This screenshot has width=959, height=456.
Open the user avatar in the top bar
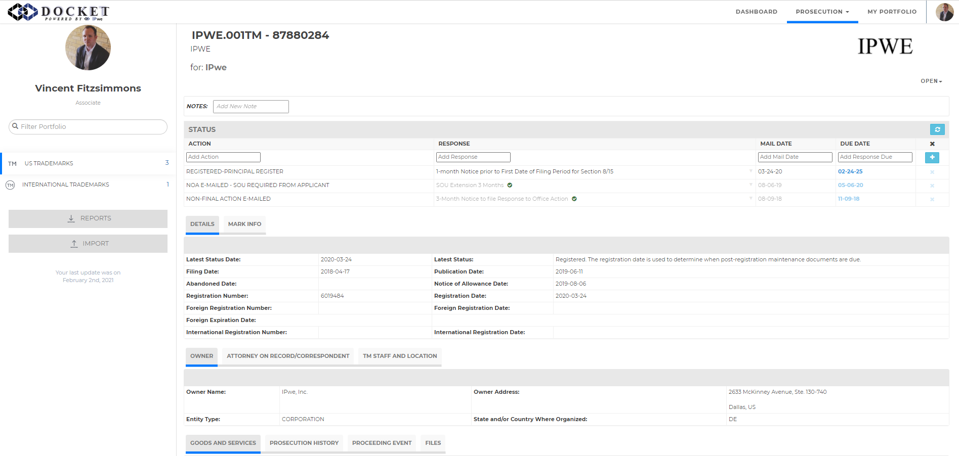[944, 12]
